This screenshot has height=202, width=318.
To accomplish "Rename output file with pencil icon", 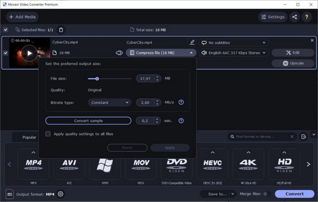I will (x=192, y=42).
